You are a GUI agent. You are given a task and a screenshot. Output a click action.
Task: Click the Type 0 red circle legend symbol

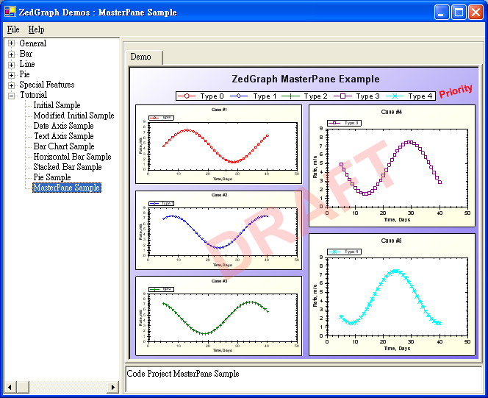coord(187,96)
